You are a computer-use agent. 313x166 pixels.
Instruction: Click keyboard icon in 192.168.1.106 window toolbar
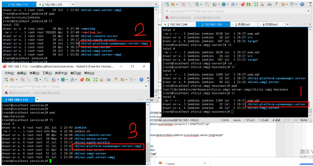[x=270, y=4]
